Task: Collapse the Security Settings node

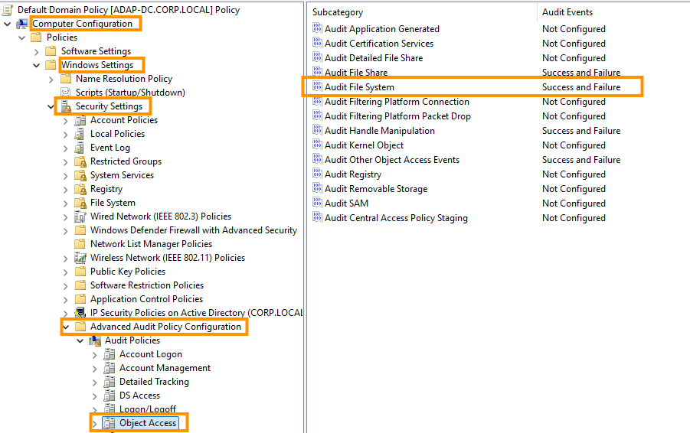Action: pyautogui.click(x=51, y=106)
